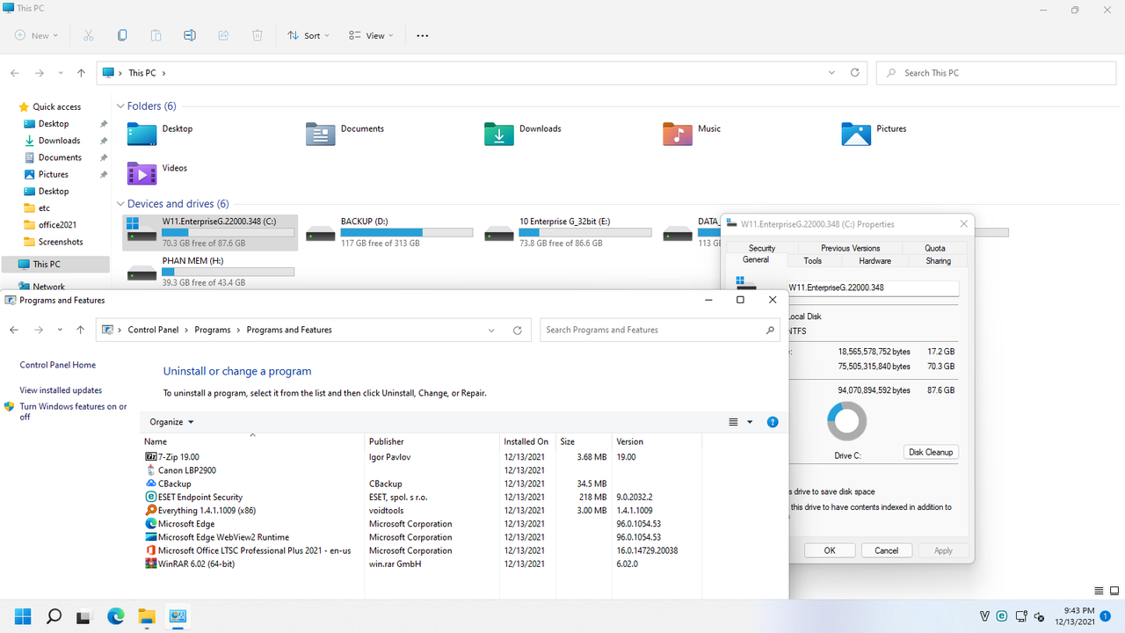Screen dimensions: 1125x633
Task: Open the Windows Start button
Action: [x=23, y=616]
